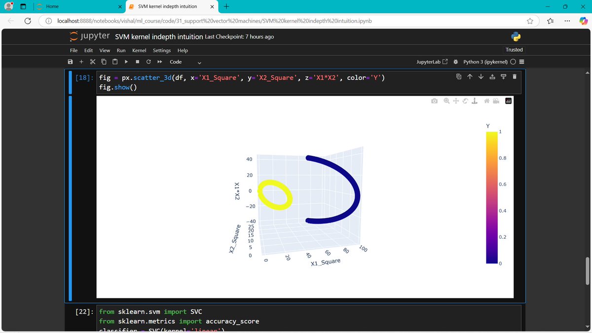Viewport: 592px width, 333px height.
Task: Restart the kernel with the circular arrow
Action: tap(148, 62)
